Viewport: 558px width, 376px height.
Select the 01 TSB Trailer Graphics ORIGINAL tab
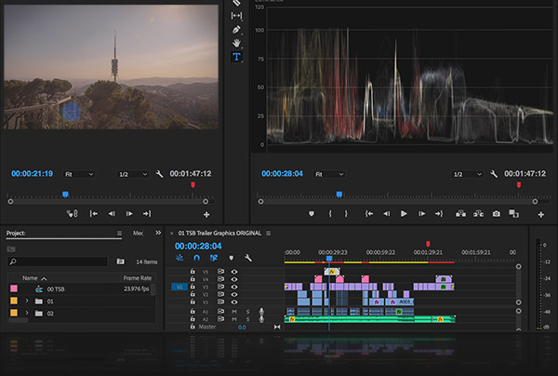[x=218, y=233]
